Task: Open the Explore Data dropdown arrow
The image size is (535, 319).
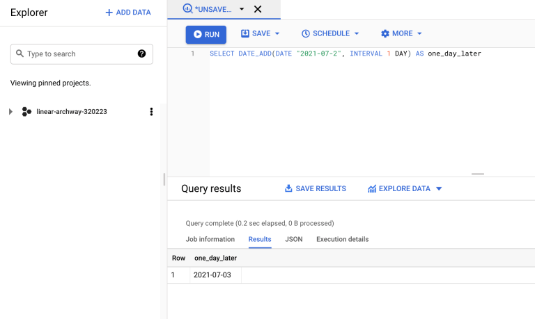Action: tap(439, 188)
